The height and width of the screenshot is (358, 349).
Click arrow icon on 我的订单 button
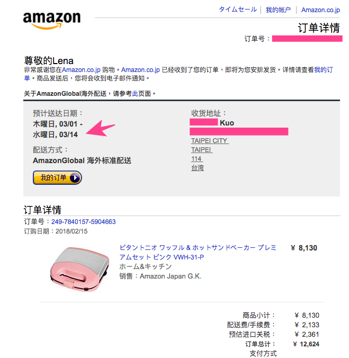pyautogui.click(x=75, y=178)
